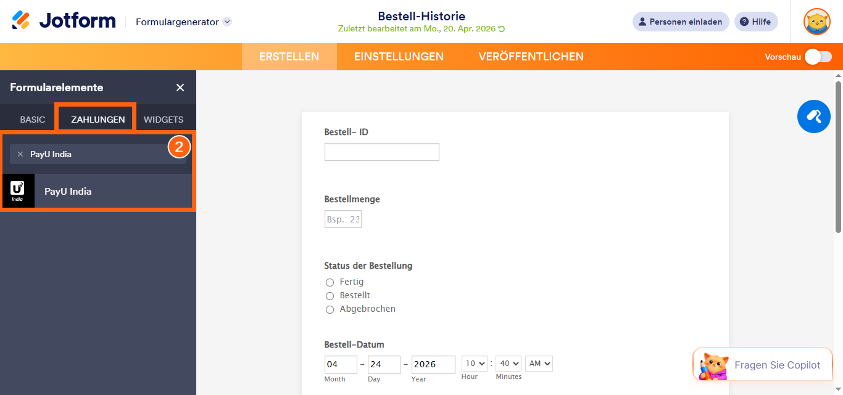843x395 pixels.
Task: Open the Hour dropdown showing 10
Action: click(474, 363)
